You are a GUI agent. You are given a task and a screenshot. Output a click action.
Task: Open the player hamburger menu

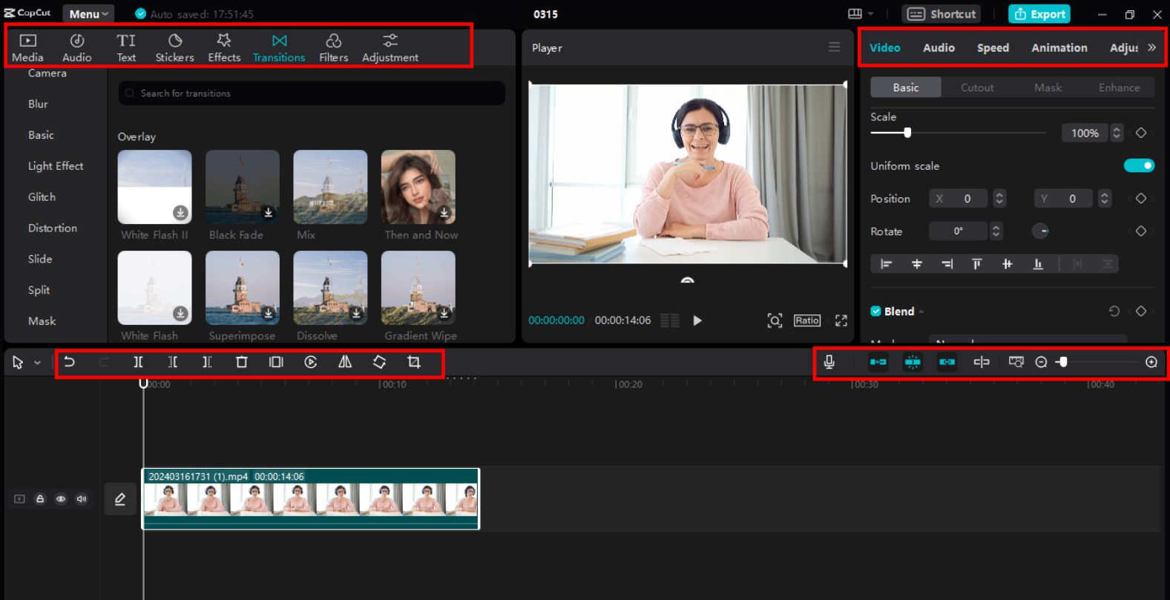(835, 47)
